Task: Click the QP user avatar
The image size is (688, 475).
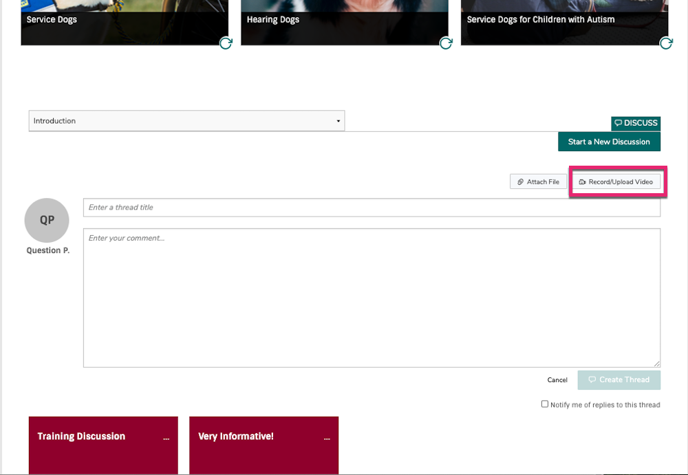Action: (x=47, y=220)
